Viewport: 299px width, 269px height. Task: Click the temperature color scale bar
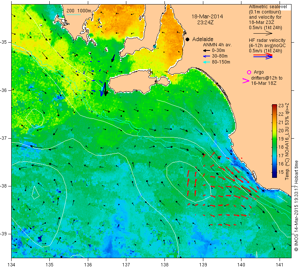(x=274, y=141)
